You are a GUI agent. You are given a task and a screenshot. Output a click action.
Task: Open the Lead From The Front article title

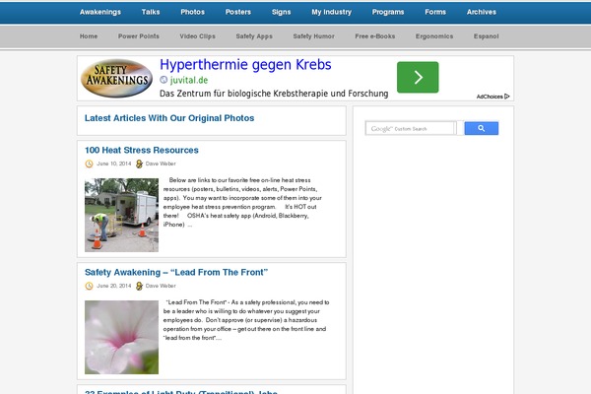(176, 272)
